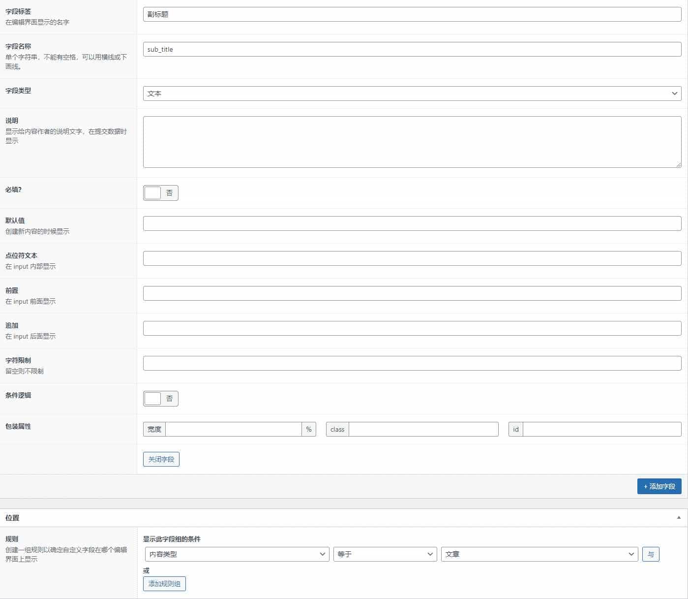
Task: Collapse the 位置 panel with the triangle arrow
Action: (x=679, y=518)
